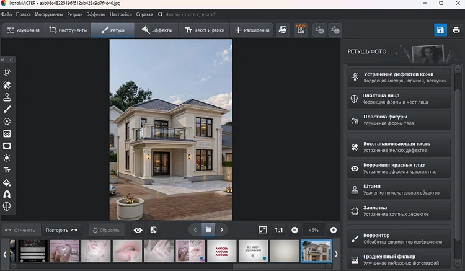Open the Справка menu

click(x=144, y=14)
